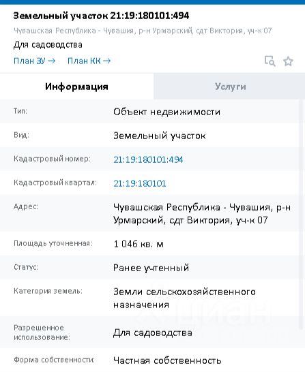Add parcel to favorites with star icon
The width and height of the screenshot is (305, 372).
coord(288,61)
